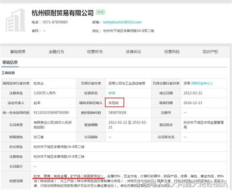Click the company title 杭州钡耐贸易有限公司
This screenshot has width=232, height=190.
pyautogui.click(x=63, y=13)
